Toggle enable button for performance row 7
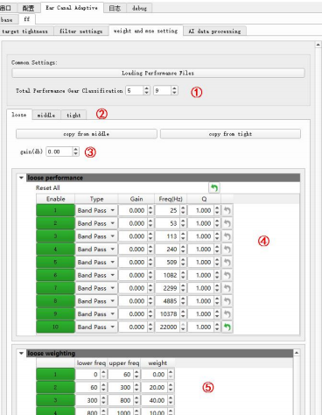Screen dimensions: 322x415 (x=55, y=288)
